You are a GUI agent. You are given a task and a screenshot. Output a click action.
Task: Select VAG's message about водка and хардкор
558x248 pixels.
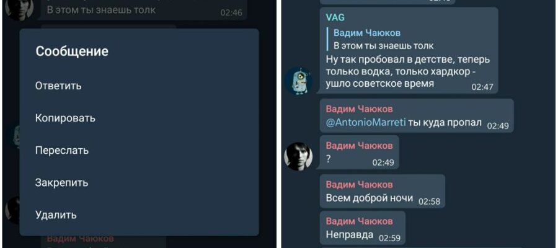pyautogui.click(x=409, y=50)
